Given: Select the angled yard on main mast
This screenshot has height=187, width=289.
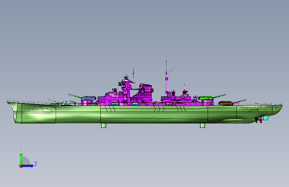Looking at the screenshot, I should (170, 71).
